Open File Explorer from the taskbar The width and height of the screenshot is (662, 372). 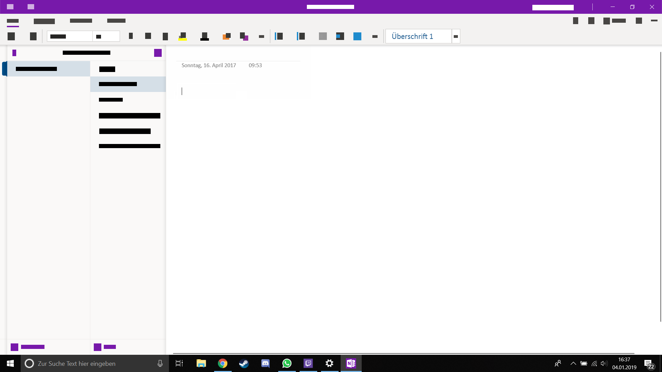(201, 363)
